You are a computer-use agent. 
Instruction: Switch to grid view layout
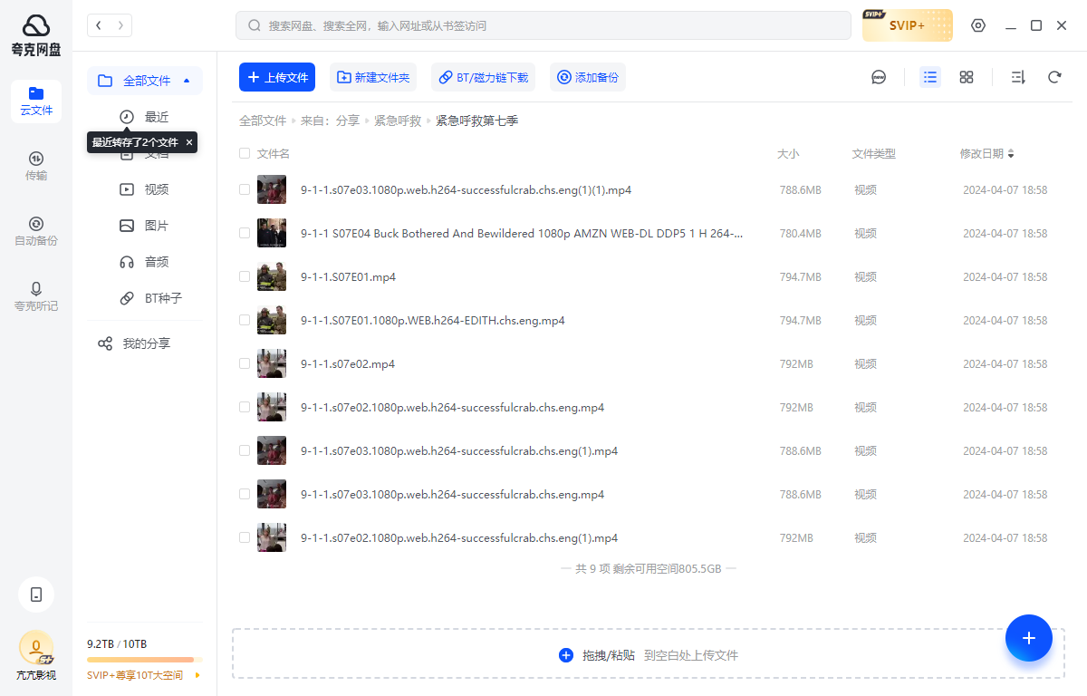tap(966, 77)
